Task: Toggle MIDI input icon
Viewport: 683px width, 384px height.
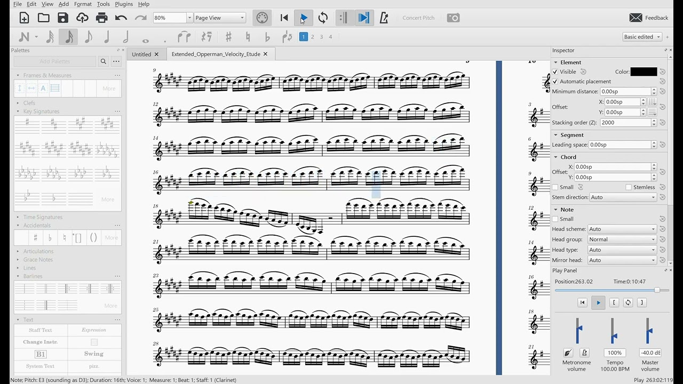Action: [262, 18]
